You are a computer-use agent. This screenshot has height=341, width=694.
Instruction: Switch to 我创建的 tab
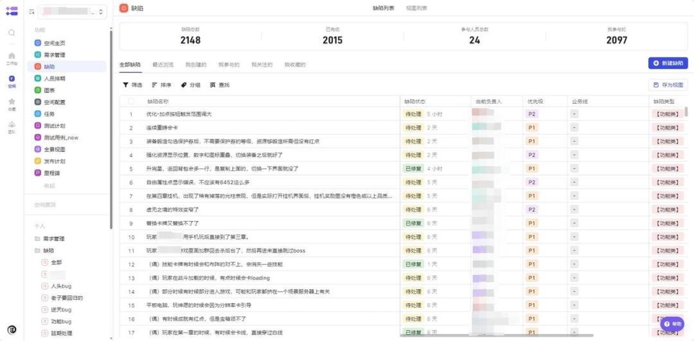click(196, 65)
